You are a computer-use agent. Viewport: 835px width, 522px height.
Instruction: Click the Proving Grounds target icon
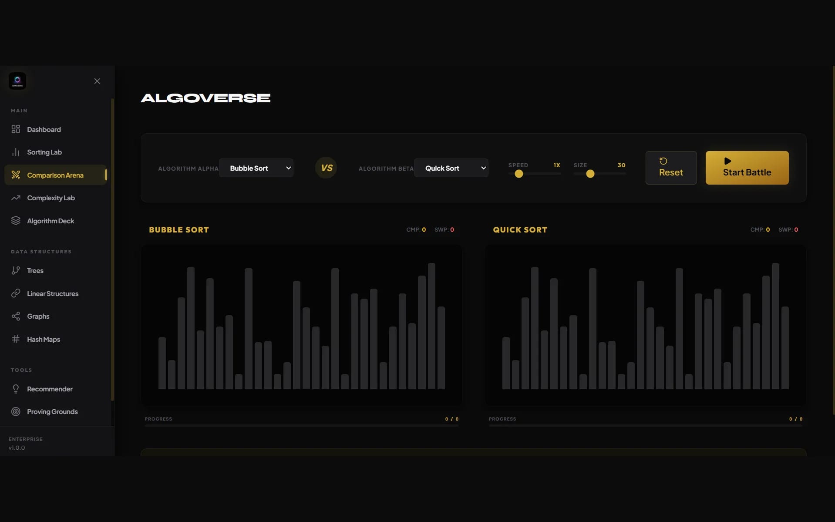(16, 411)
